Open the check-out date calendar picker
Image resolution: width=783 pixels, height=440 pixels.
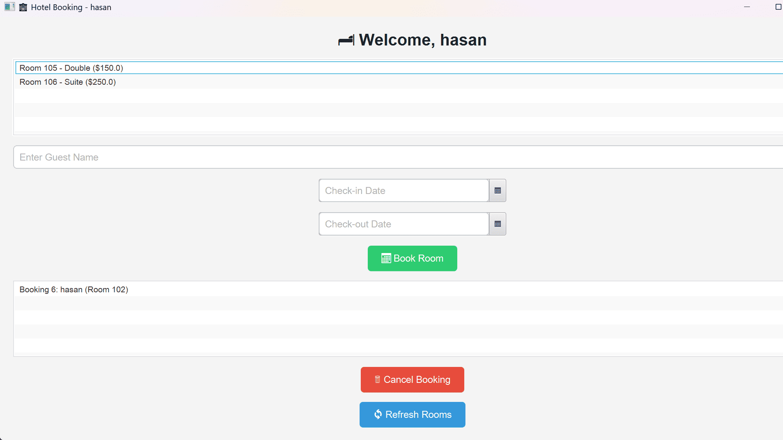coord(497,224)
